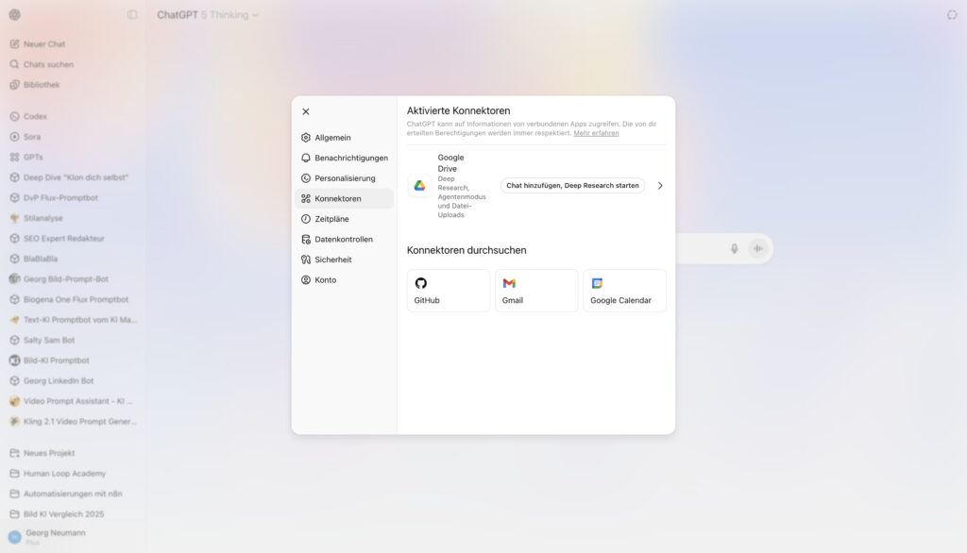Viewport: 967px width, 553px height.
Task: Click the Sicherheit key icon
Action: pyautogui.click(x=306, y=260)
